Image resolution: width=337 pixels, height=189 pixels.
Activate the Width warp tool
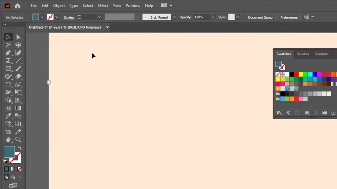[x=8, y=92]
